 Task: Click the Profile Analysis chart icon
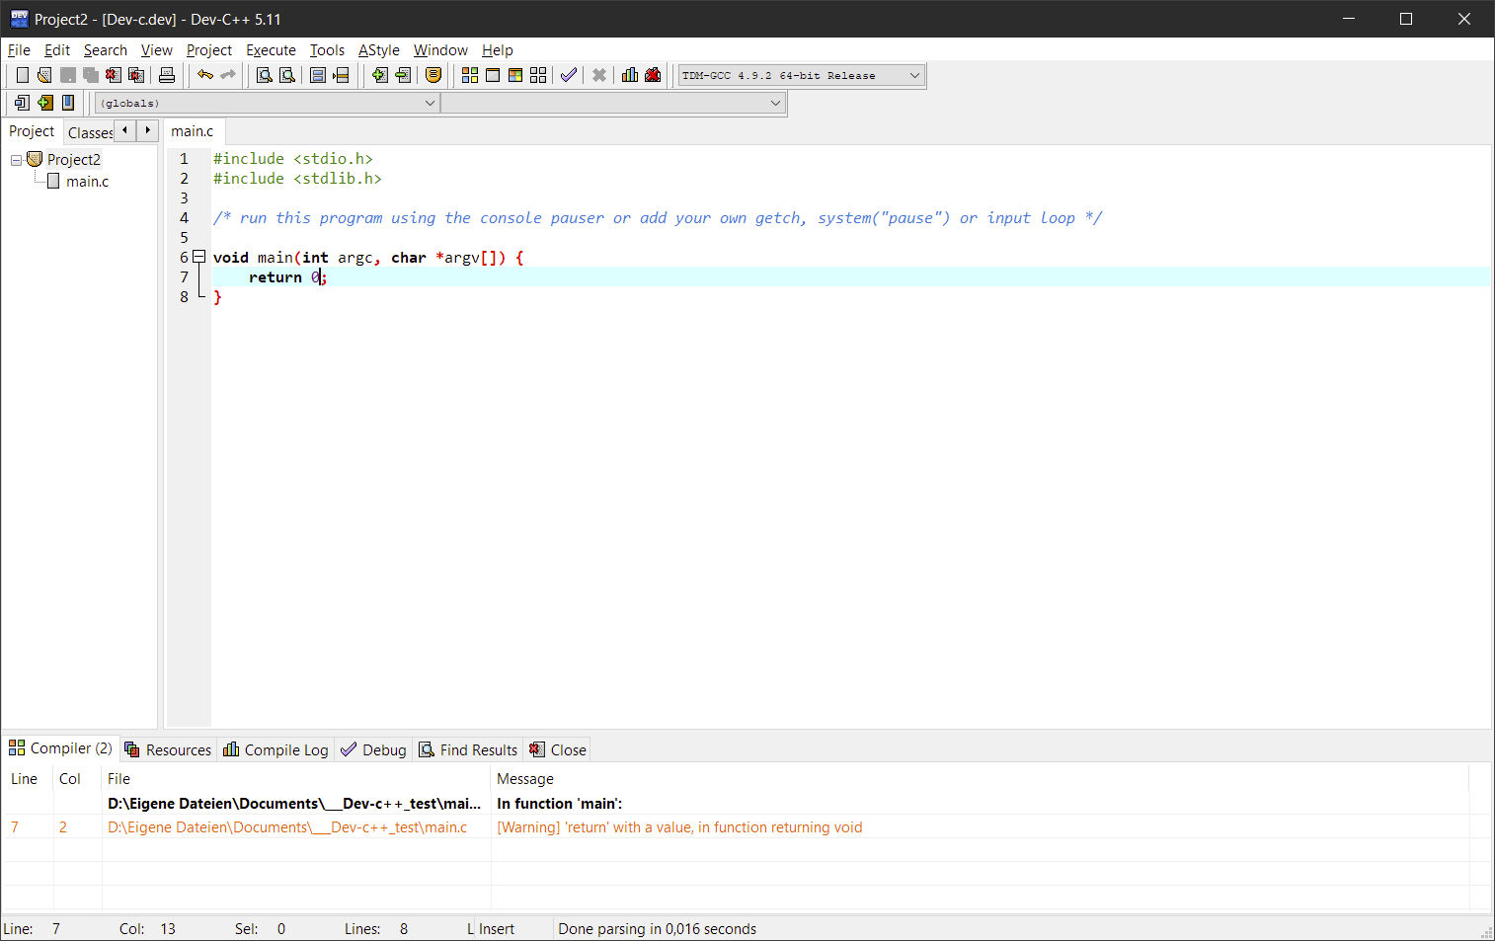630,75
